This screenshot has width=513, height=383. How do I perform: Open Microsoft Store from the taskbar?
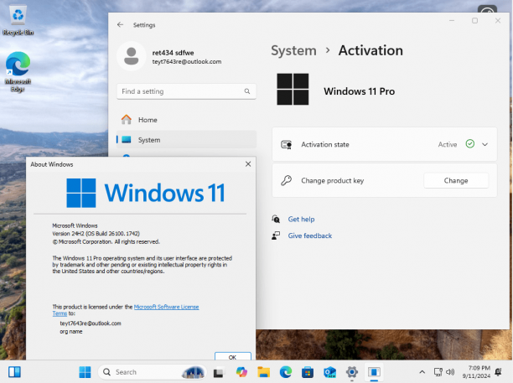click(308, 372)
